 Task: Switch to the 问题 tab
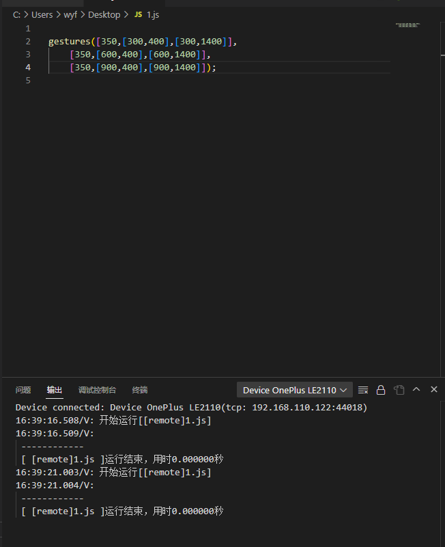click(x=23, y=390)
